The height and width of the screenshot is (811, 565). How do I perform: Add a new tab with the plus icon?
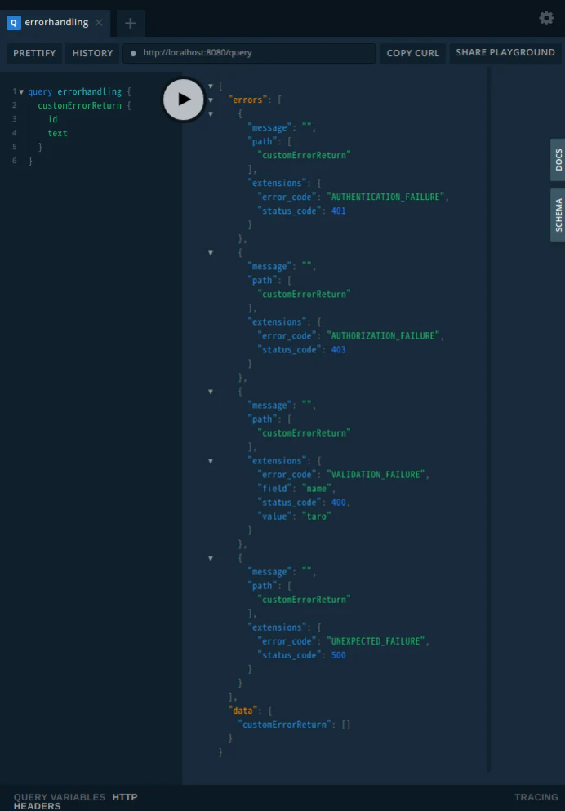tap(131, 24)
